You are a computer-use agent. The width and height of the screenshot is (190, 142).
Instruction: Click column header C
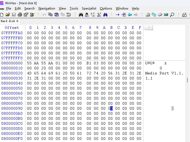tap(118, 28)
